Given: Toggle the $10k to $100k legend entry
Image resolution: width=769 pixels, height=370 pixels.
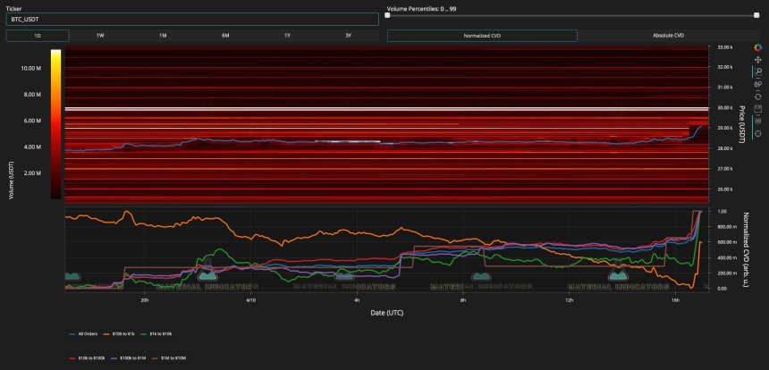Looking at the screenshot, I should click(91, 357).
